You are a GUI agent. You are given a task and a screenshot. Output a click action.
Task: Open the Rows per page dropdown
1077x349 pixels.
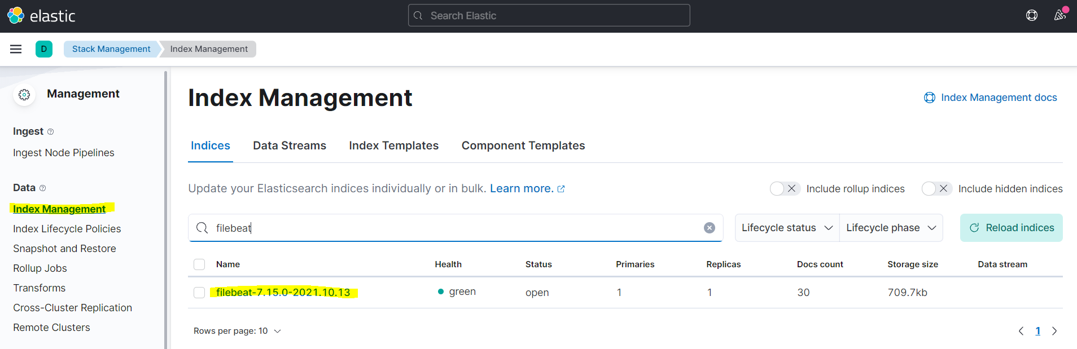click(x=237, y=331)
